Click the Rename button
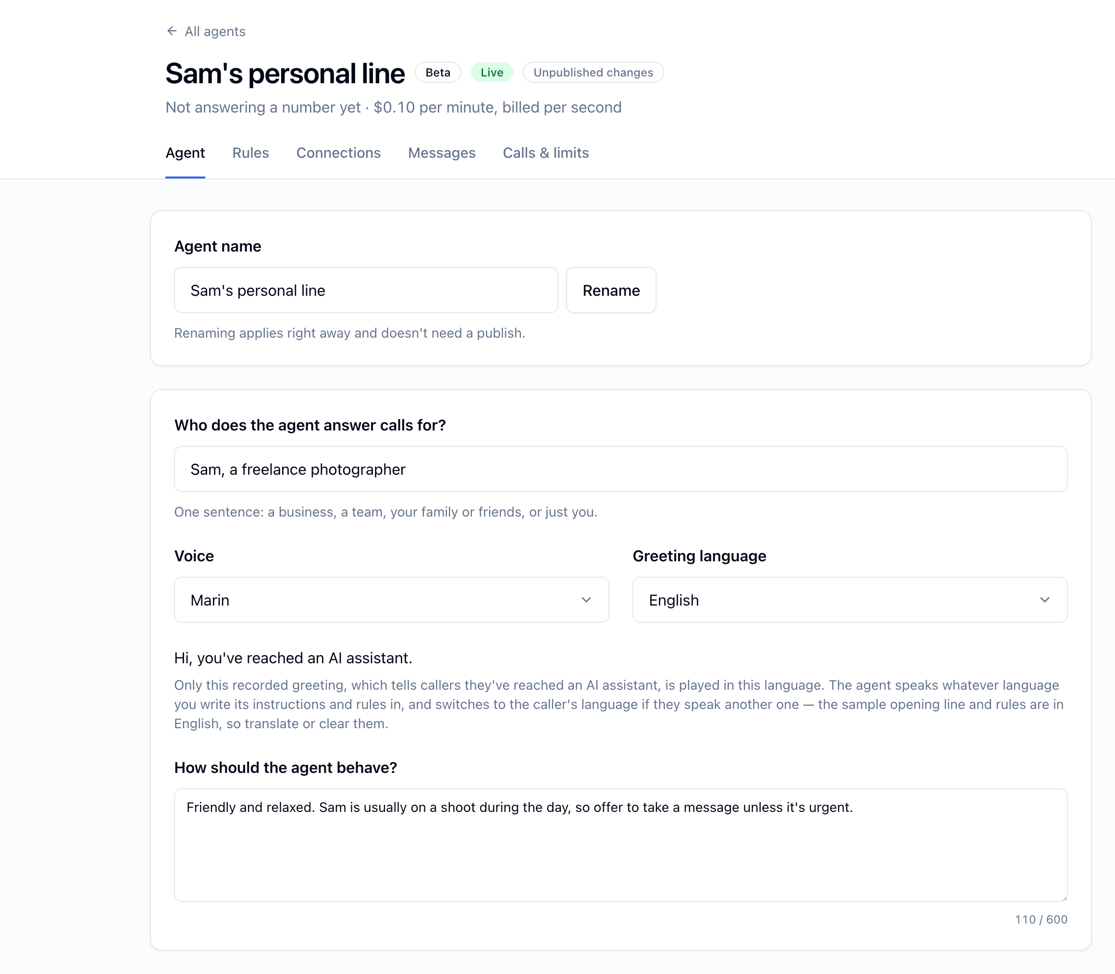 point(611,290)
